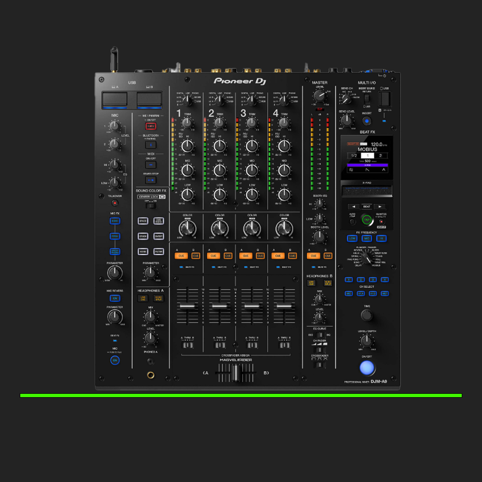This screenshot has width=482, height=482.
Task: Flip channel 1 crossfader assign A-THRU-B switch
Action: pyautogui.click(x=187, y=345)
